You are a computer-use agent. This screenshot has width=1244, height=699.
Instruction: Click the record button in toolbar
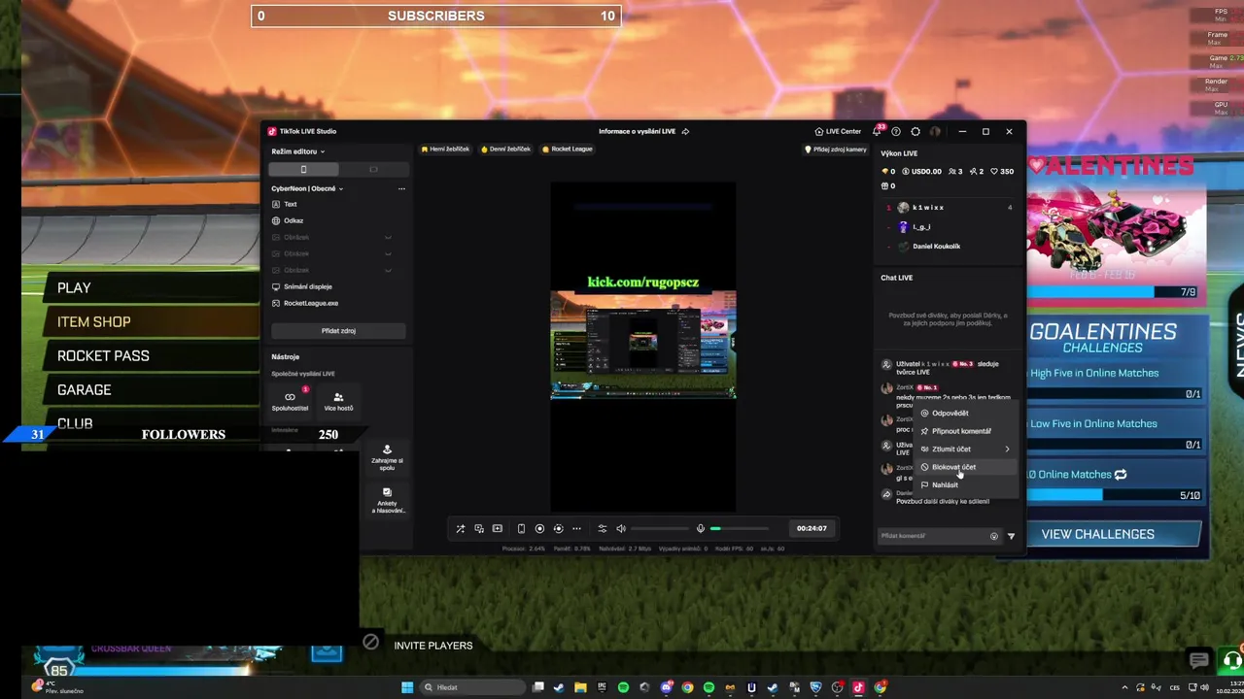[539, 528]
